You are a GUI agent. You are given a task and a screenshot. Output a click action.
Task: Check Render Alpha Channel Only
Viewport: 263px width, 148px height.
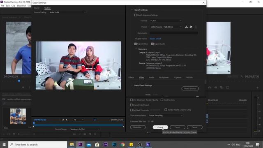(x=166, y=110)
